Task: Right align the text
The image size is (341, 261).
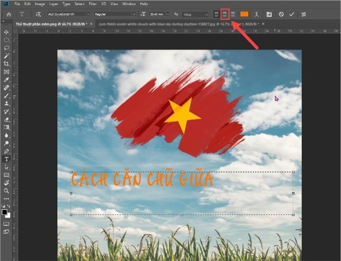Action: (234, 14)
